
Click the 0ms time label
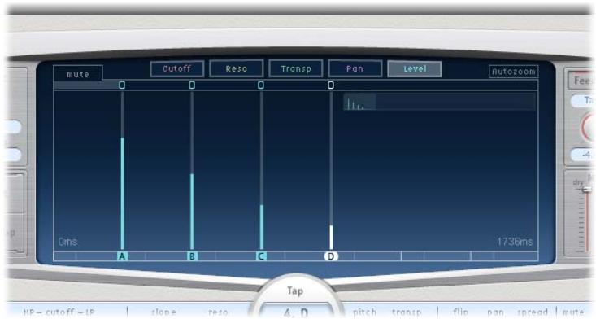67,242
